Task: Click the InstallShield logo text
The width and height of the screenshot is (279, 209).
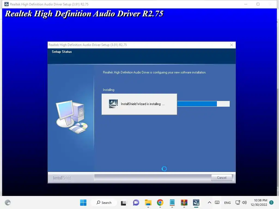Action: (62, 178)
